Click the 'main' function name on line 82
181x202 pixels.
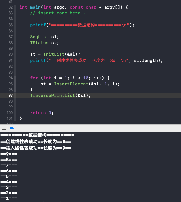tap(35, 7)
